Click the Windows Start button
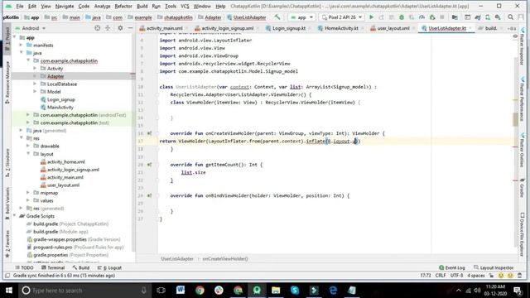 pyautogui.click(x=9, y=290)
